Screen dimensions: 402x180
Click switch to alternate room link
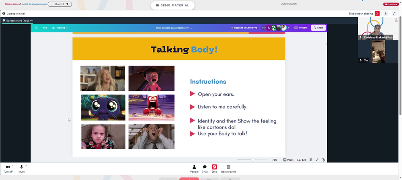click(34, 4)
